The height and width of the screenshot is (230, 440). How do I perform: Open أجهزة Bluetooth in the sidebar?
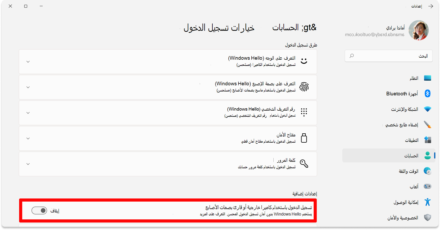click(x=389, y=94)
